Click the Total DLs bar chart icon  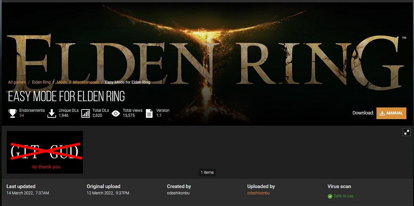[86, 113]
